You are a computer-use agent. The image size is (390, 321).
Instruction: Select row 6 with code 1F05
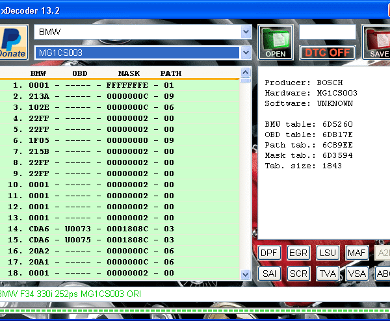click(120, 140)
